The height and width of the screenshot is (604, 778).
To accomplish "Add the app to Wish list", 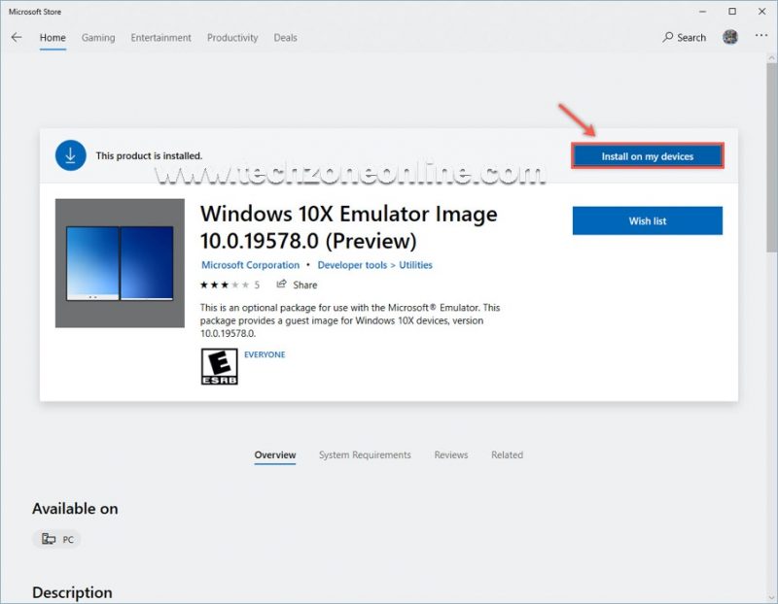I will [x=647, y=220].
